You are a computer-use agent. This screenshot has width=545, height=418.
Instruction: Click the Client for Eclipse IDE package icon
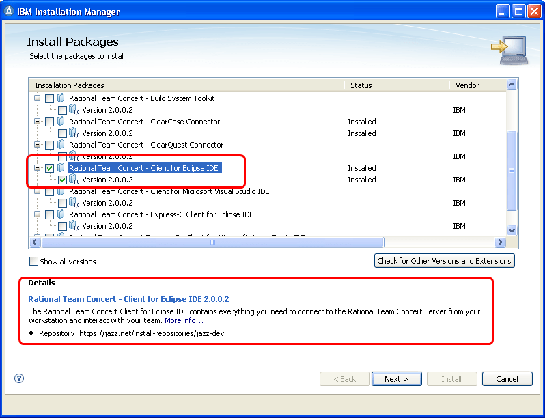click(x=61, y=168)
